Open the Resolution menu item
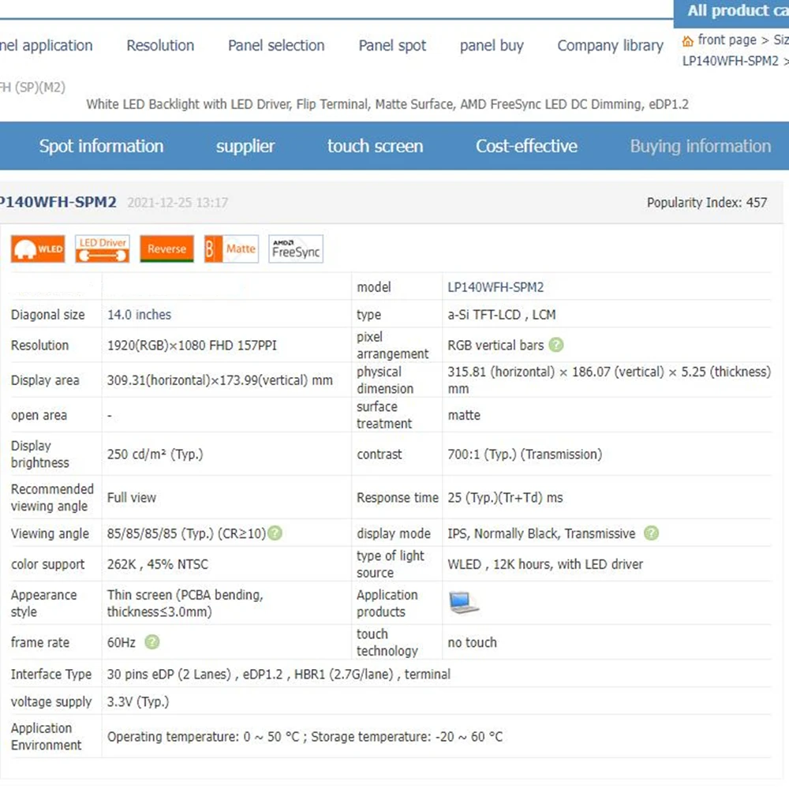This screenshot has width=789, height=789. (160, 45)
